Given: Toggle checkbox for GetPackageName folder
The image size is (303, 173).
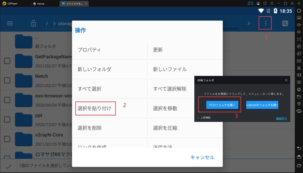Looking at the screenshot, I should 7,61.
